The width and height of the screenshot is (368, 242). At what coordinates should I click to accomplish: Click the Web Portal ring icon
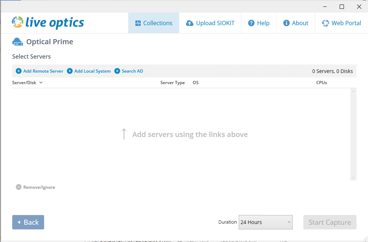326,23
